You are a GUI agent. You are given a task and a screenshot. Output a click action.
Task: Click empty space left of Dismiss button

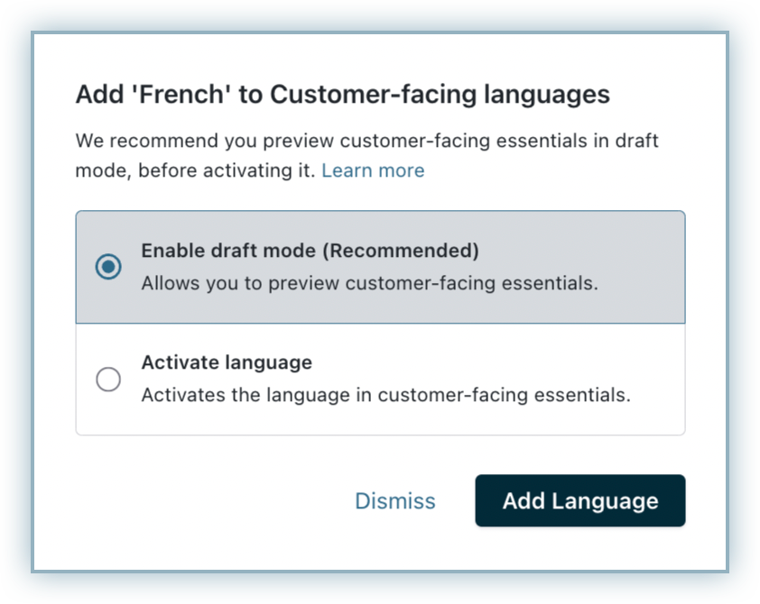pyautogui.click(x=208, y=501)
